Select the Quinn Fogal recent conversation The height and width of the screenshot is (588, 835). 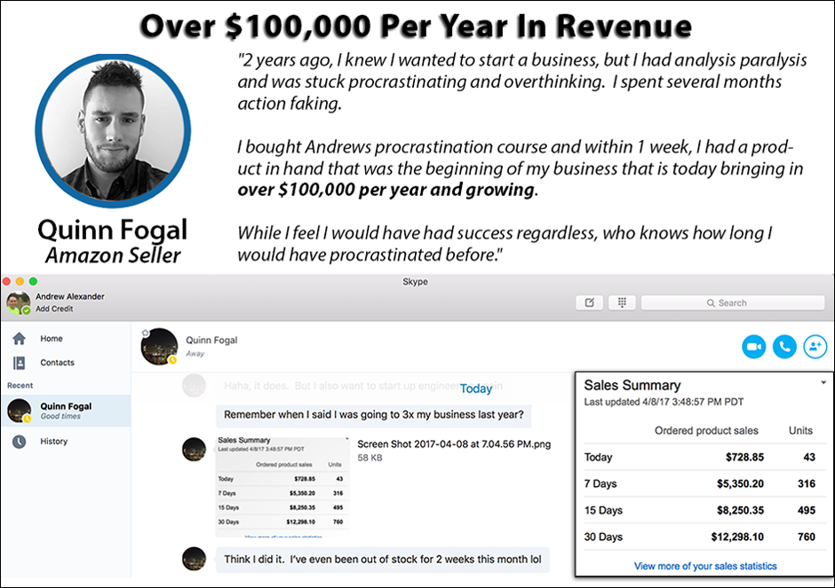65,411
